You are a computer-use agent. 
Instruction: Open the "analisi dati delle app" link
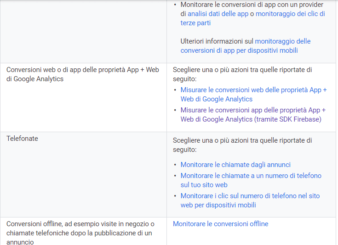tap(217, 14)
